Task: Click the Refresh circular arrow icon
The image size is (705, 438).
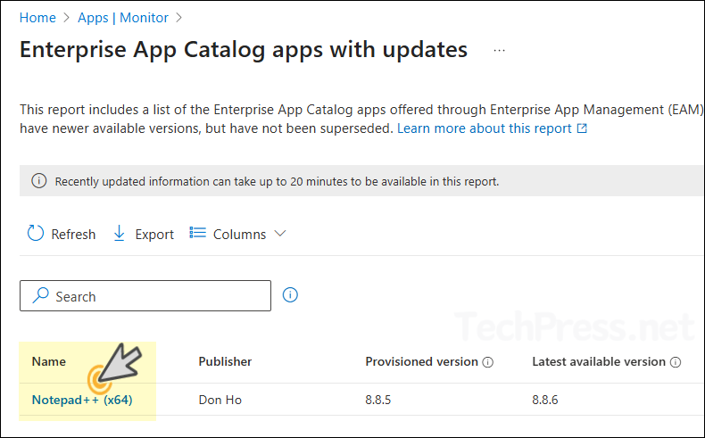Action: (36, 234)
